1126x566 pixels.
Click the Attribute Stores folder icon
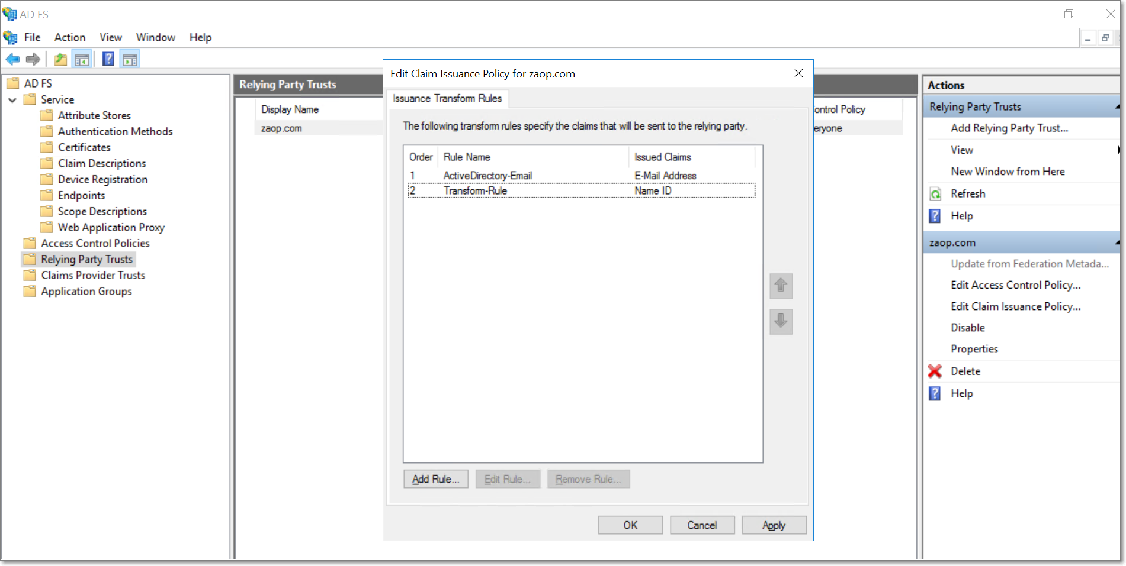pyautogui.click(x=46, y=115)
